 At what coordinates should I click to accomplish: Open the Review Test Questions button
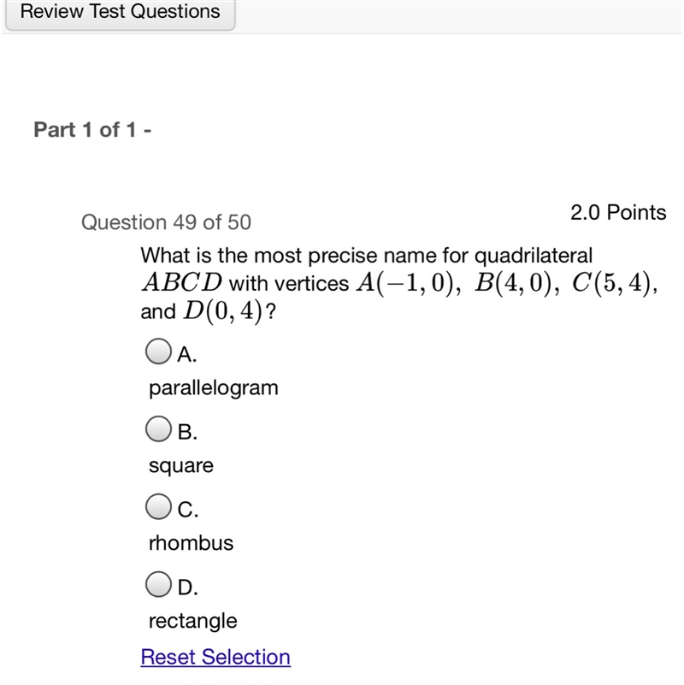pos(120,13)
